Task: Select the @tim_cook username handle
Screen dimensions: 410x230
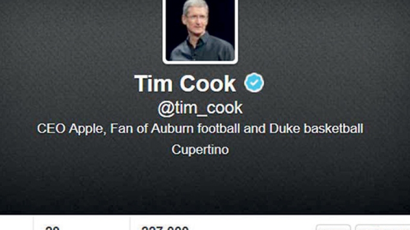Action: pos(200,108)
